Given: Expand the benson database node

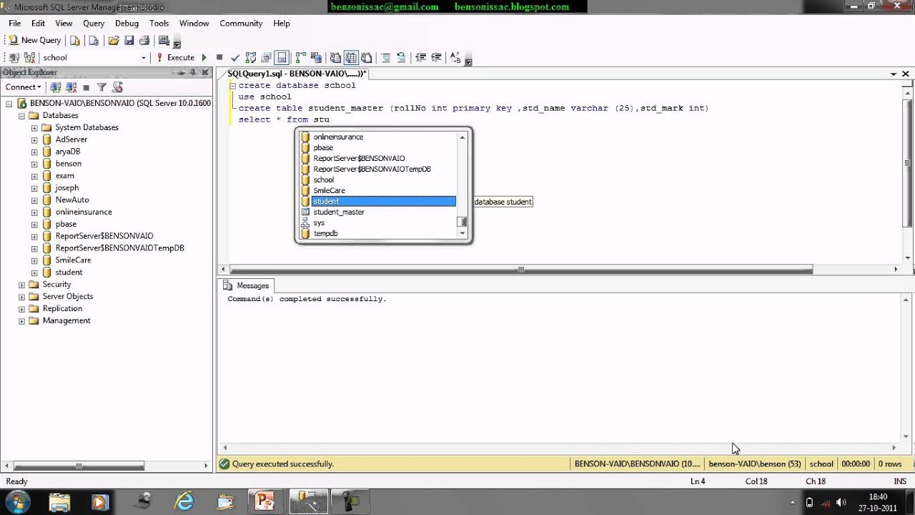Looking at the screenshot, I should [x=34, y=164].
